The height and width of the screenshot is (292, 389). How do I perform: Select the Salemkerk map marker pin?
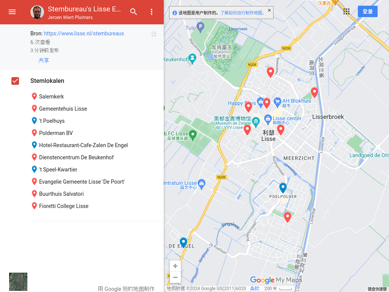pyautogui.click(x=34, y=96)
